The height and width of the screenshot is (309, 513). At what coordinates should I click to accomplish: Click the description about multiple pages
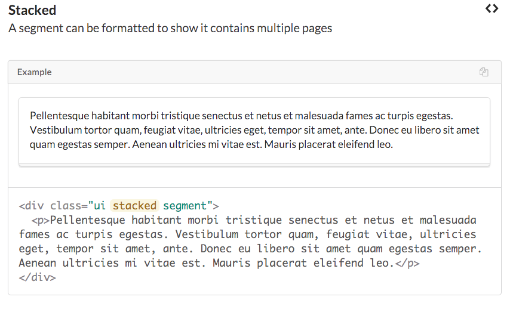(170, 28)
